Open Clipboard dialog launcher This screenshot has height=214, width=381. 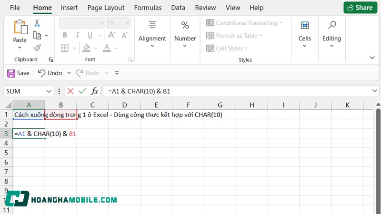pyautogui.click(x=51, y=60)
